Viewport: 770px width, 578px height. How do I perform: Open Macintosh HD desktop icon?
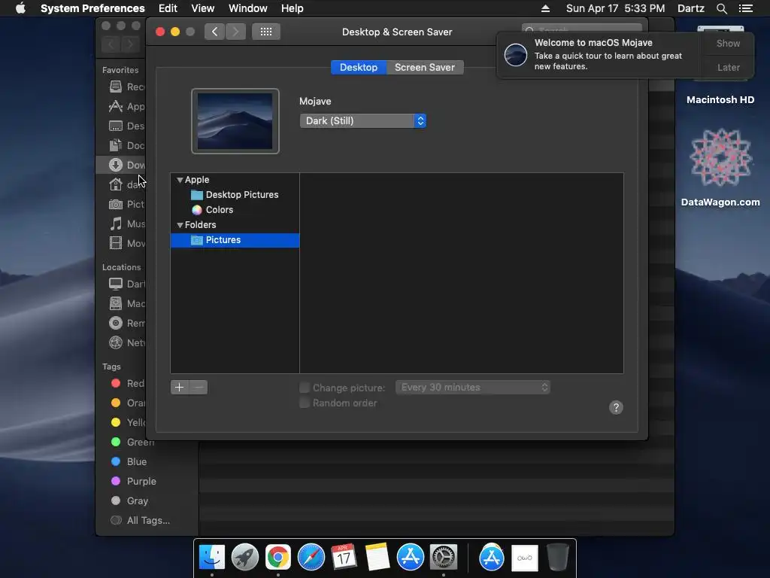(x=720, y=100)
